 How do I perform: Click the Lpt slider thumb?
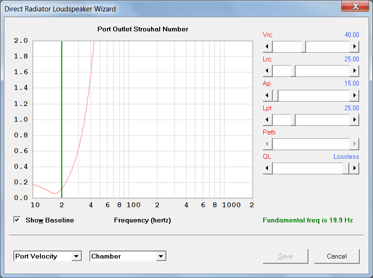coord(293,120)
